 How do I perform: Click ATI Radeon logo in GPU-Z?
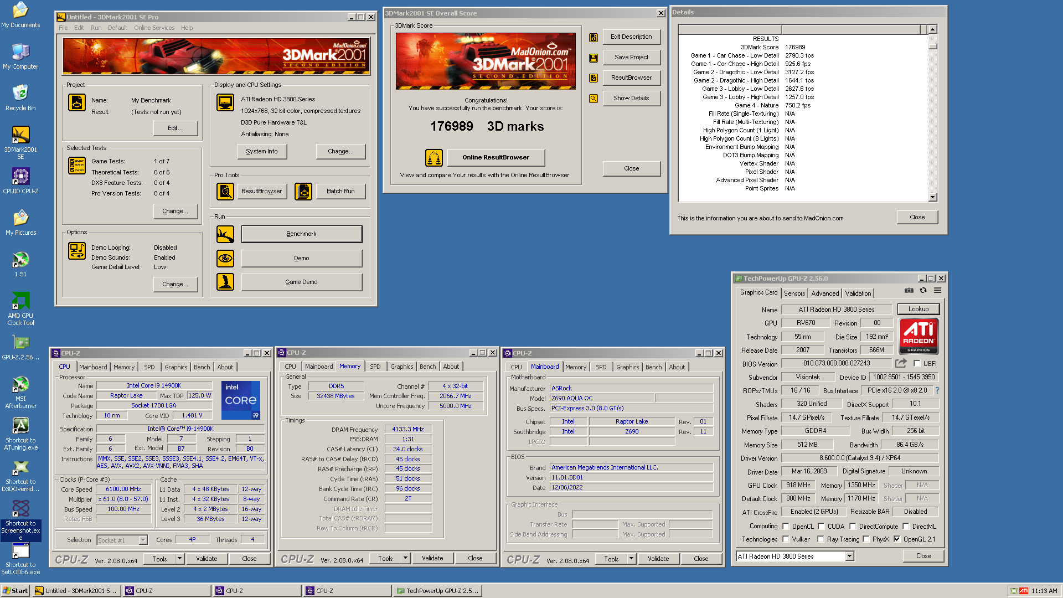(918, 336)
